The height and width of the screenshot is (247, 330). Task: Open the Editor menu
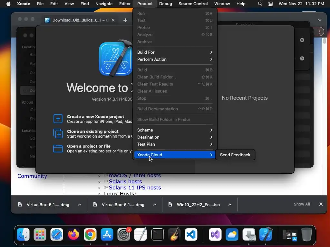pos(125,4)
